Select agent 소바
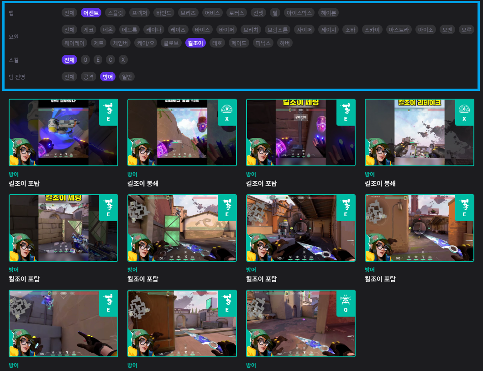The image size is (483, 371). pos(350,30)
